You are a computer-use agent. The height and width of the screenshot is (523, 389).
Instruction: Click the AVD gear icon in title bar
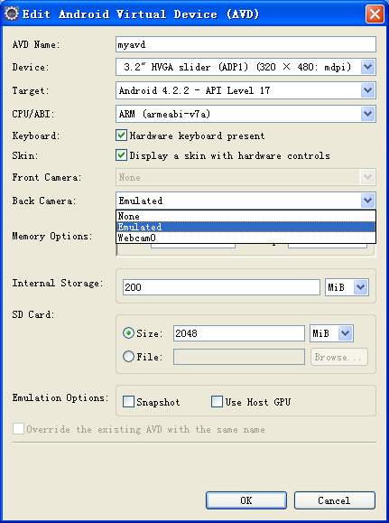[12, 14]
